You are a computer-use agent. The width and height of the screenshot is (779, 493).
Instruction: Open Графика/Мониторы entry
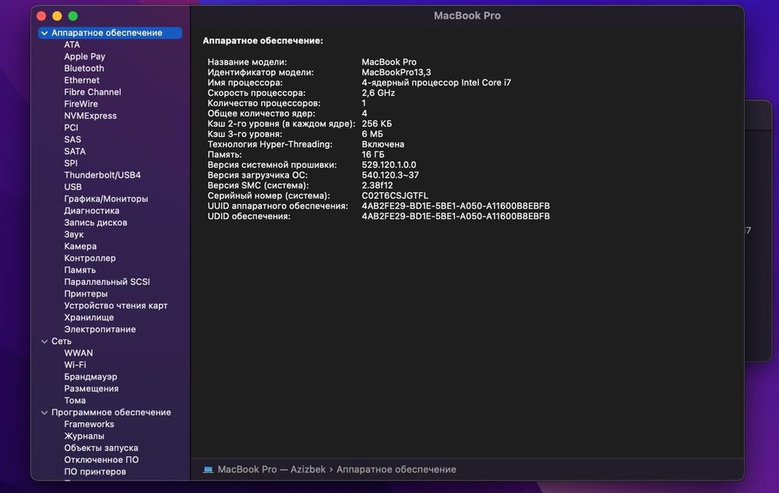(106, 199)
